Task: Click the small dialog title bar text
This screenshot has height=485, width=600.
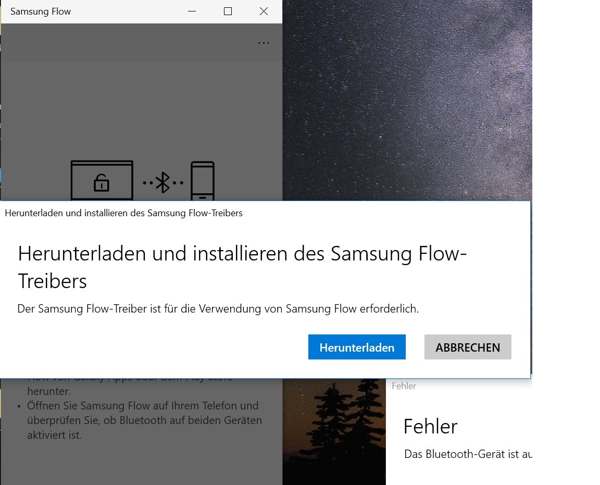Action: [123, 213]
